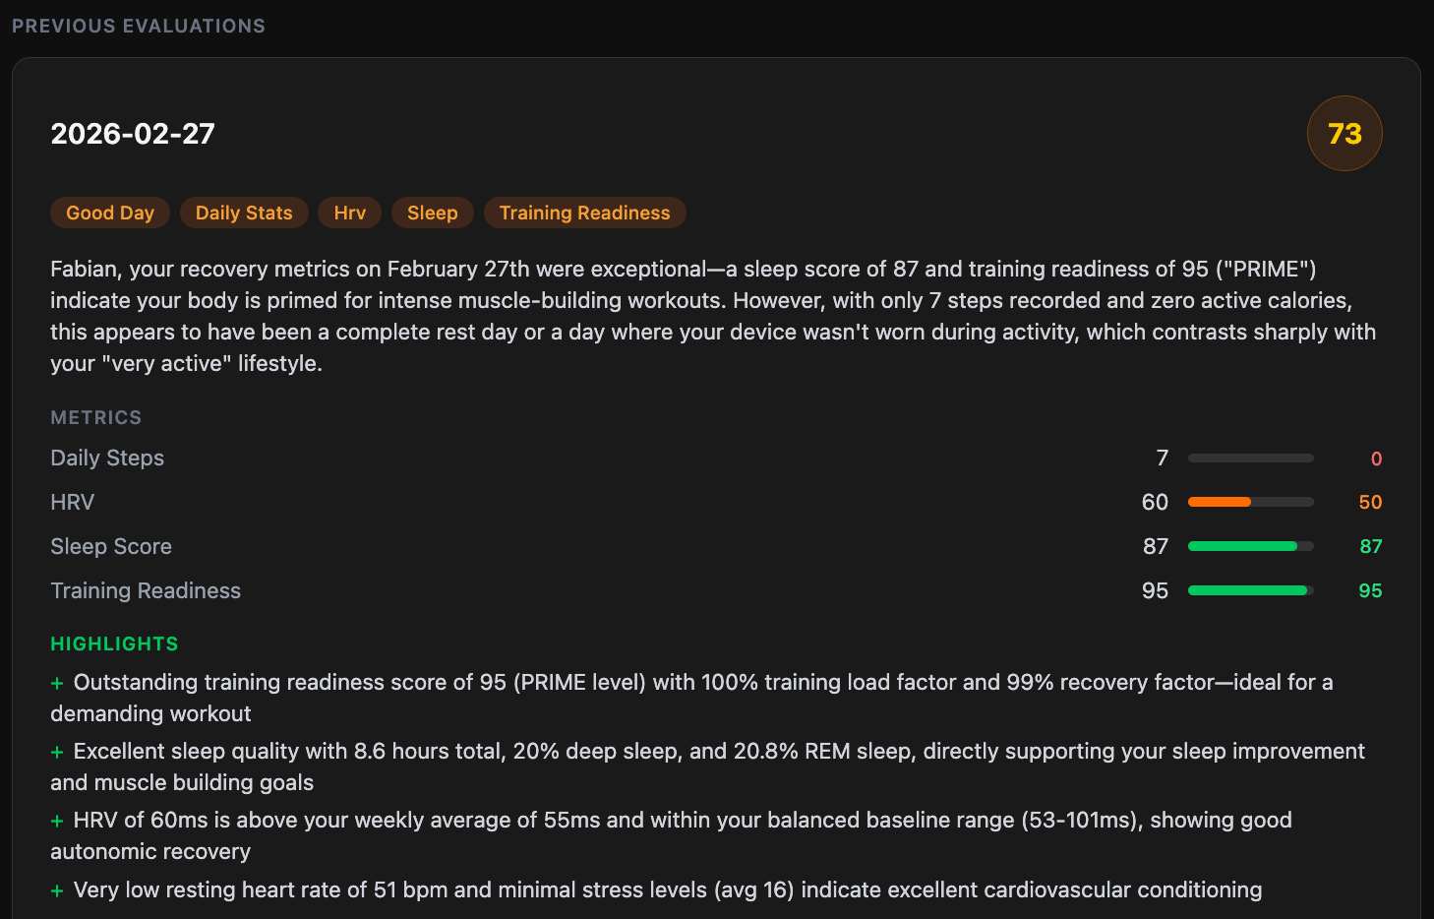Click plus icon beside Excellent sleep quality highlight
1434x919 pixels.
[57, 753]
